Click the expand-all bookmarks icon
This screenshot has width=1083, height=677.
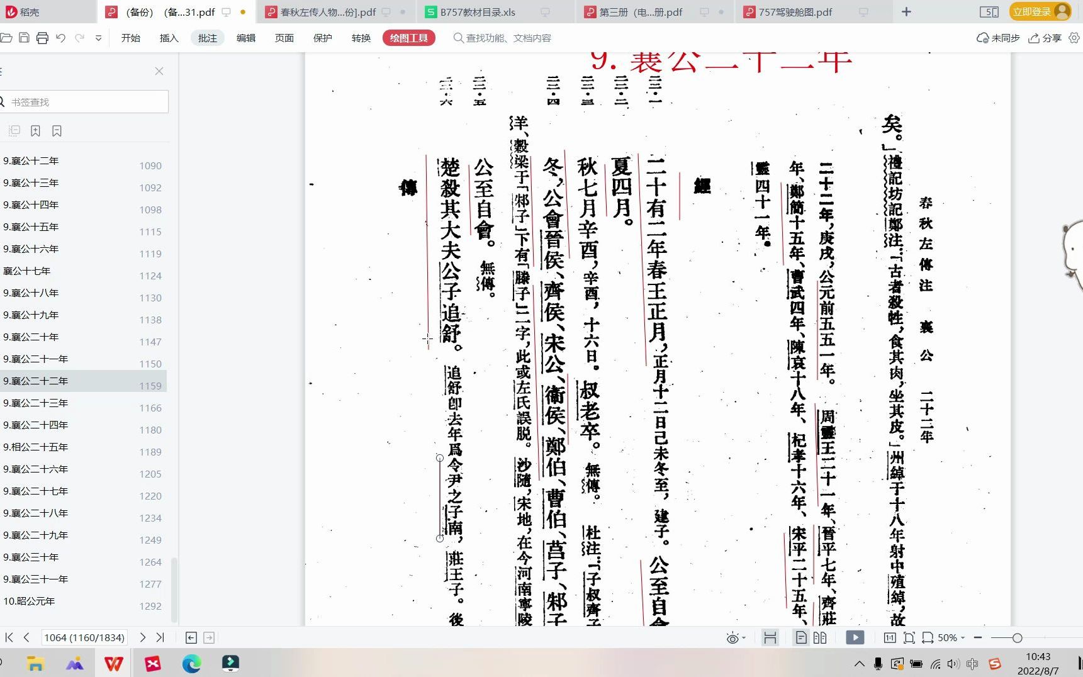(14, 131)
